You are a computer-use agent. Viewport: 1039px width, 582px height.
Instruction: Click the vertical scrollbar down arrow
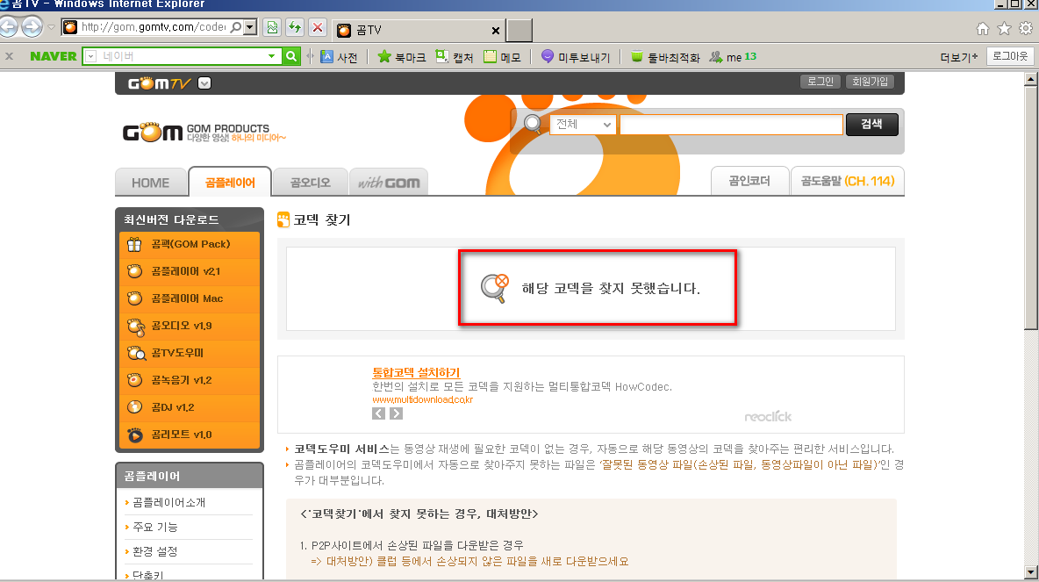point(1030,571)
